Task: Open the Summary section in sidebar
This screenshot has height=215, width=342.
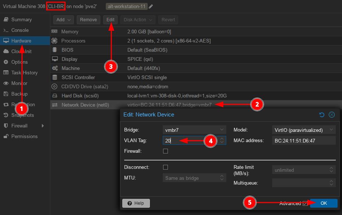Action: (x=21, y=19)
